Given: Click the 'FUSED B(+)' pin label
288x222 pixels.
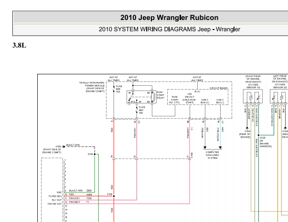Looking at the screenshot, I should tap(55, 196).
